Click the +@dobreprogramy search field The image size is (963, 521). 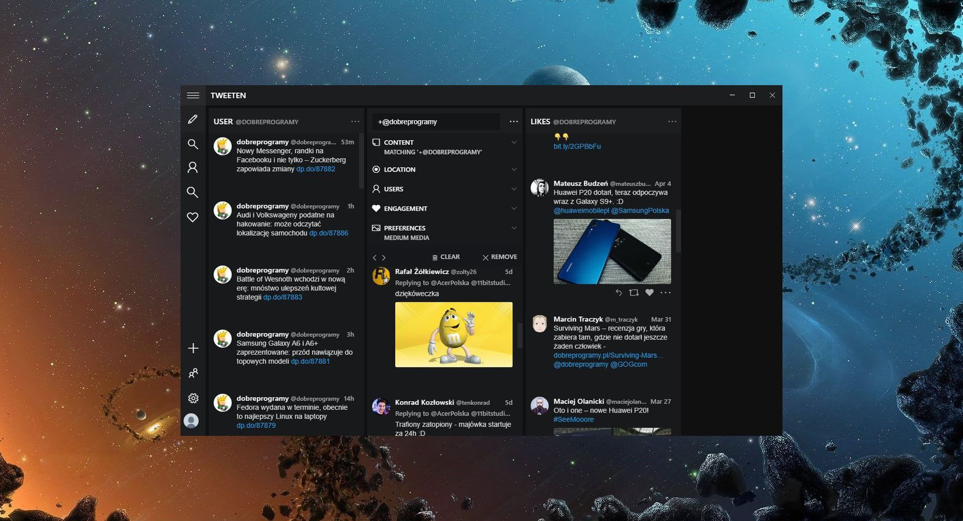click(x=436, y=122)
